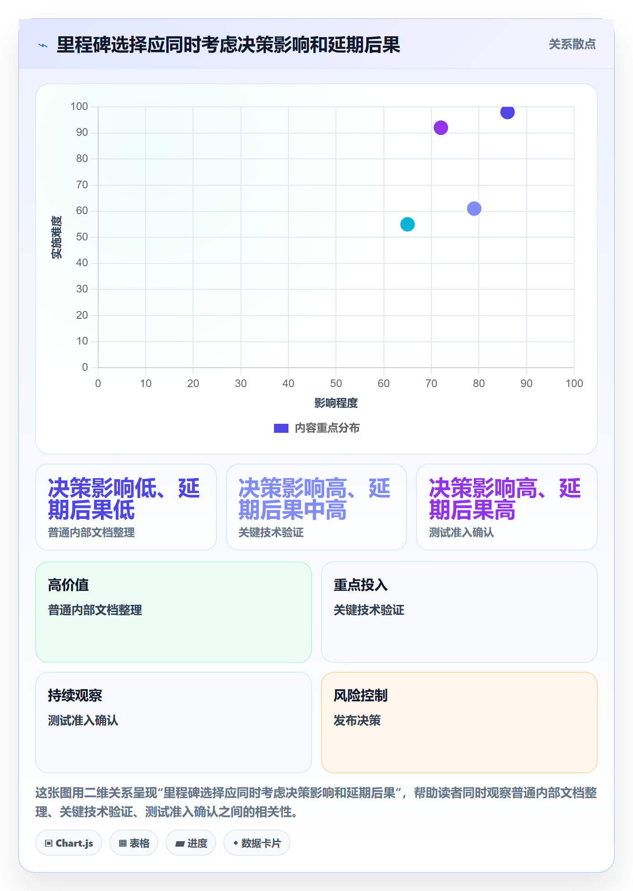Click the grid icon in the 表格 chip
This screenshot has height=891, width=633.
[x=123, y=843]
